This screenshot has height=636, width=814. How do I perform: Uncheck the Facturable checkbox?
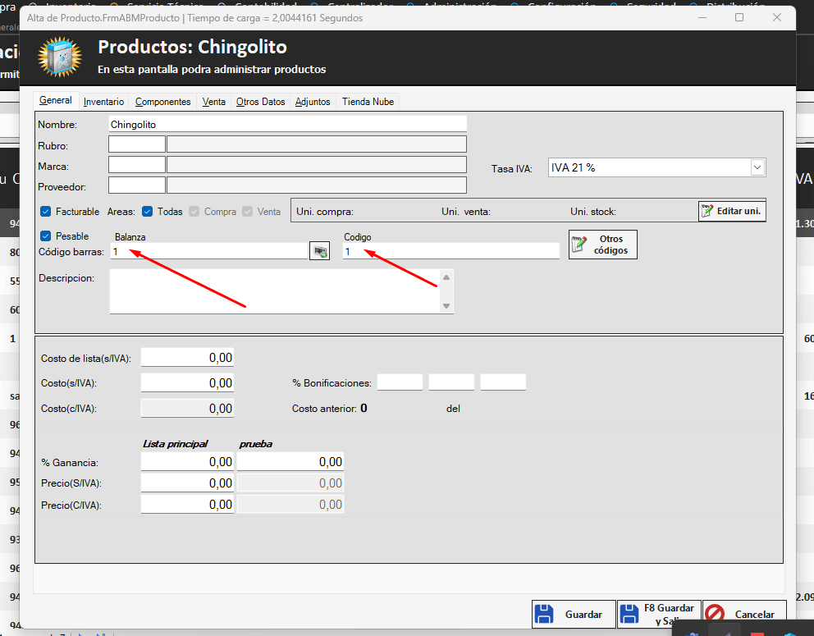pyautogui.click(x=46, y=212)
